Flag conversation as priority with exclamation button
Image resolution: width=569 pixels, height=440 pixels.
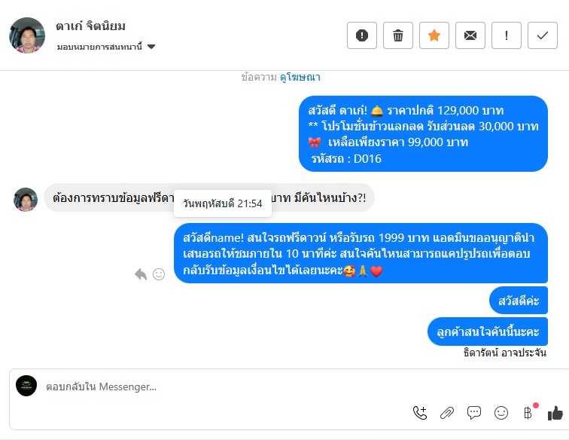tap(507, 35)
